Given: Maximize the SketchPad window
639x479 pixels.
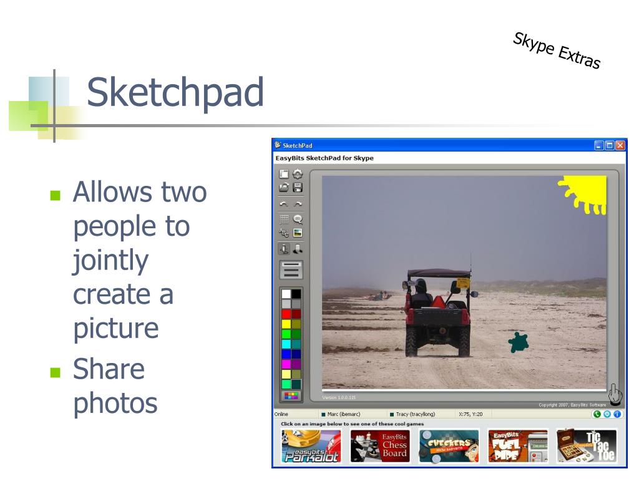Looking at the screenshot, I should (x=610, y=145).
